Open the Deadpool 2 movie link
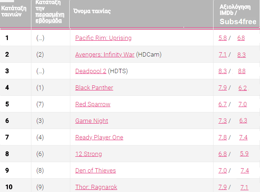 click(91, 71)
